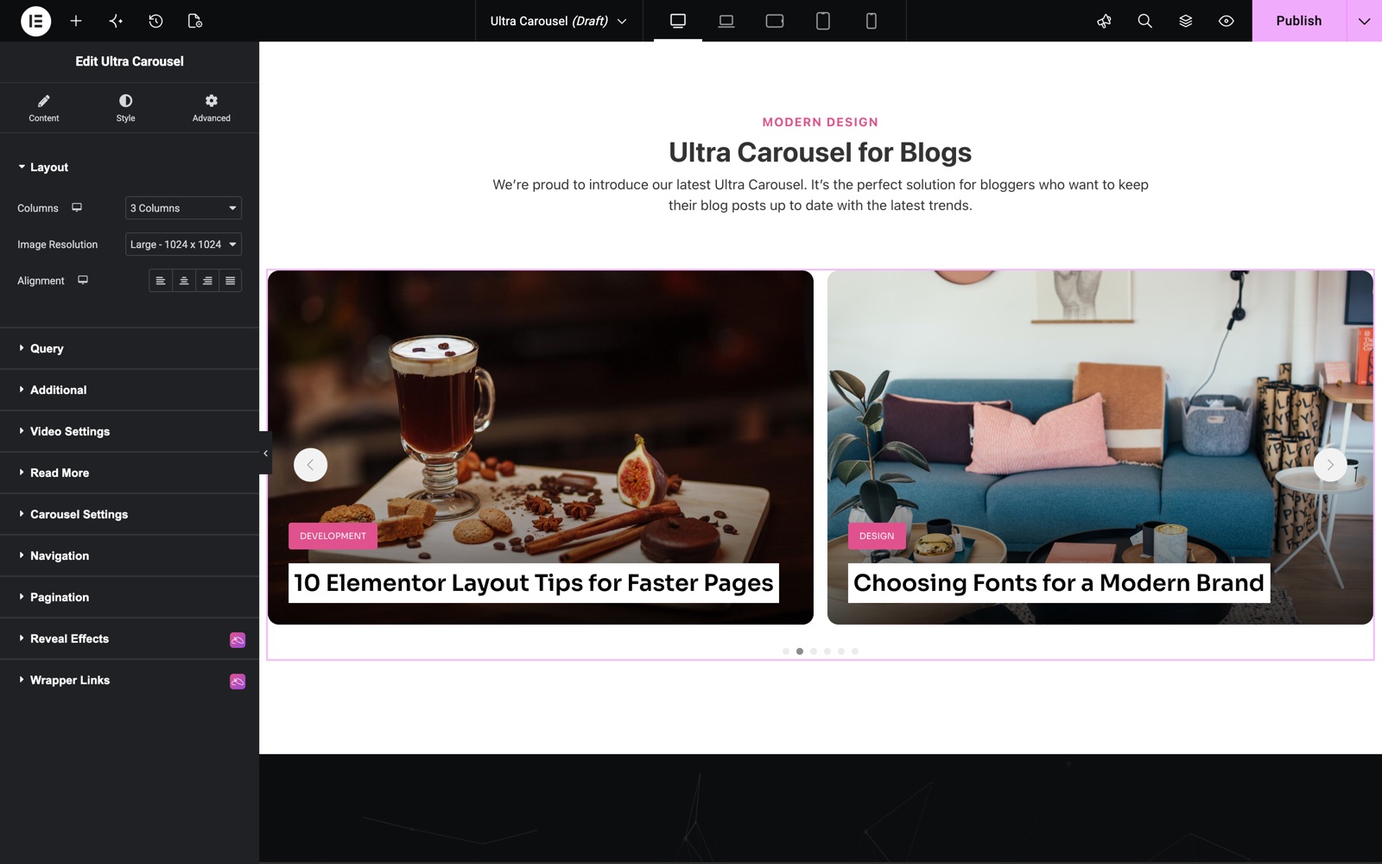Image resolution: width=1382 pixels, height=864 pixels.
Task: Click the responsive icon next to Alignment
Action: coord(83,280)
